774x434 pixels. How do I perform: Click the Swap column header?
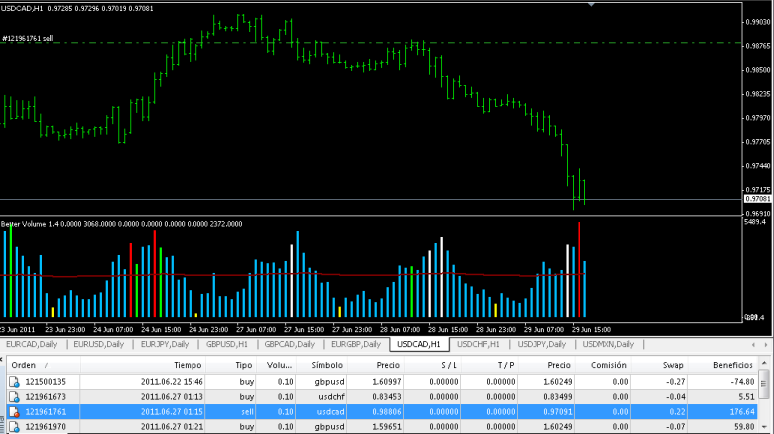pos(673,365)
